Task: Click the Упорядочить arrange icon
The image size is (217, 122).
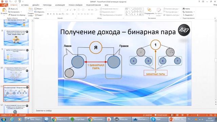Action: click(x=149, y=10)
